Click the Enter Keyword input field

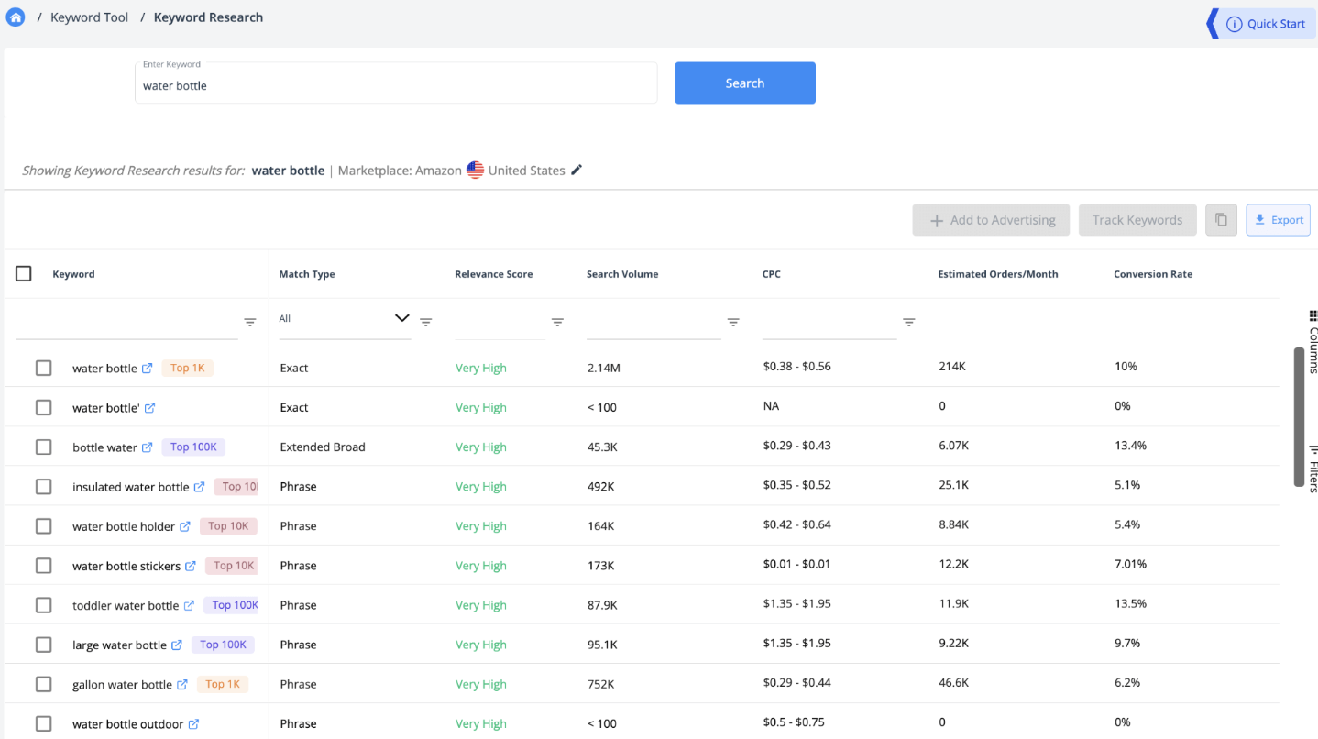(x=396, y=85)
